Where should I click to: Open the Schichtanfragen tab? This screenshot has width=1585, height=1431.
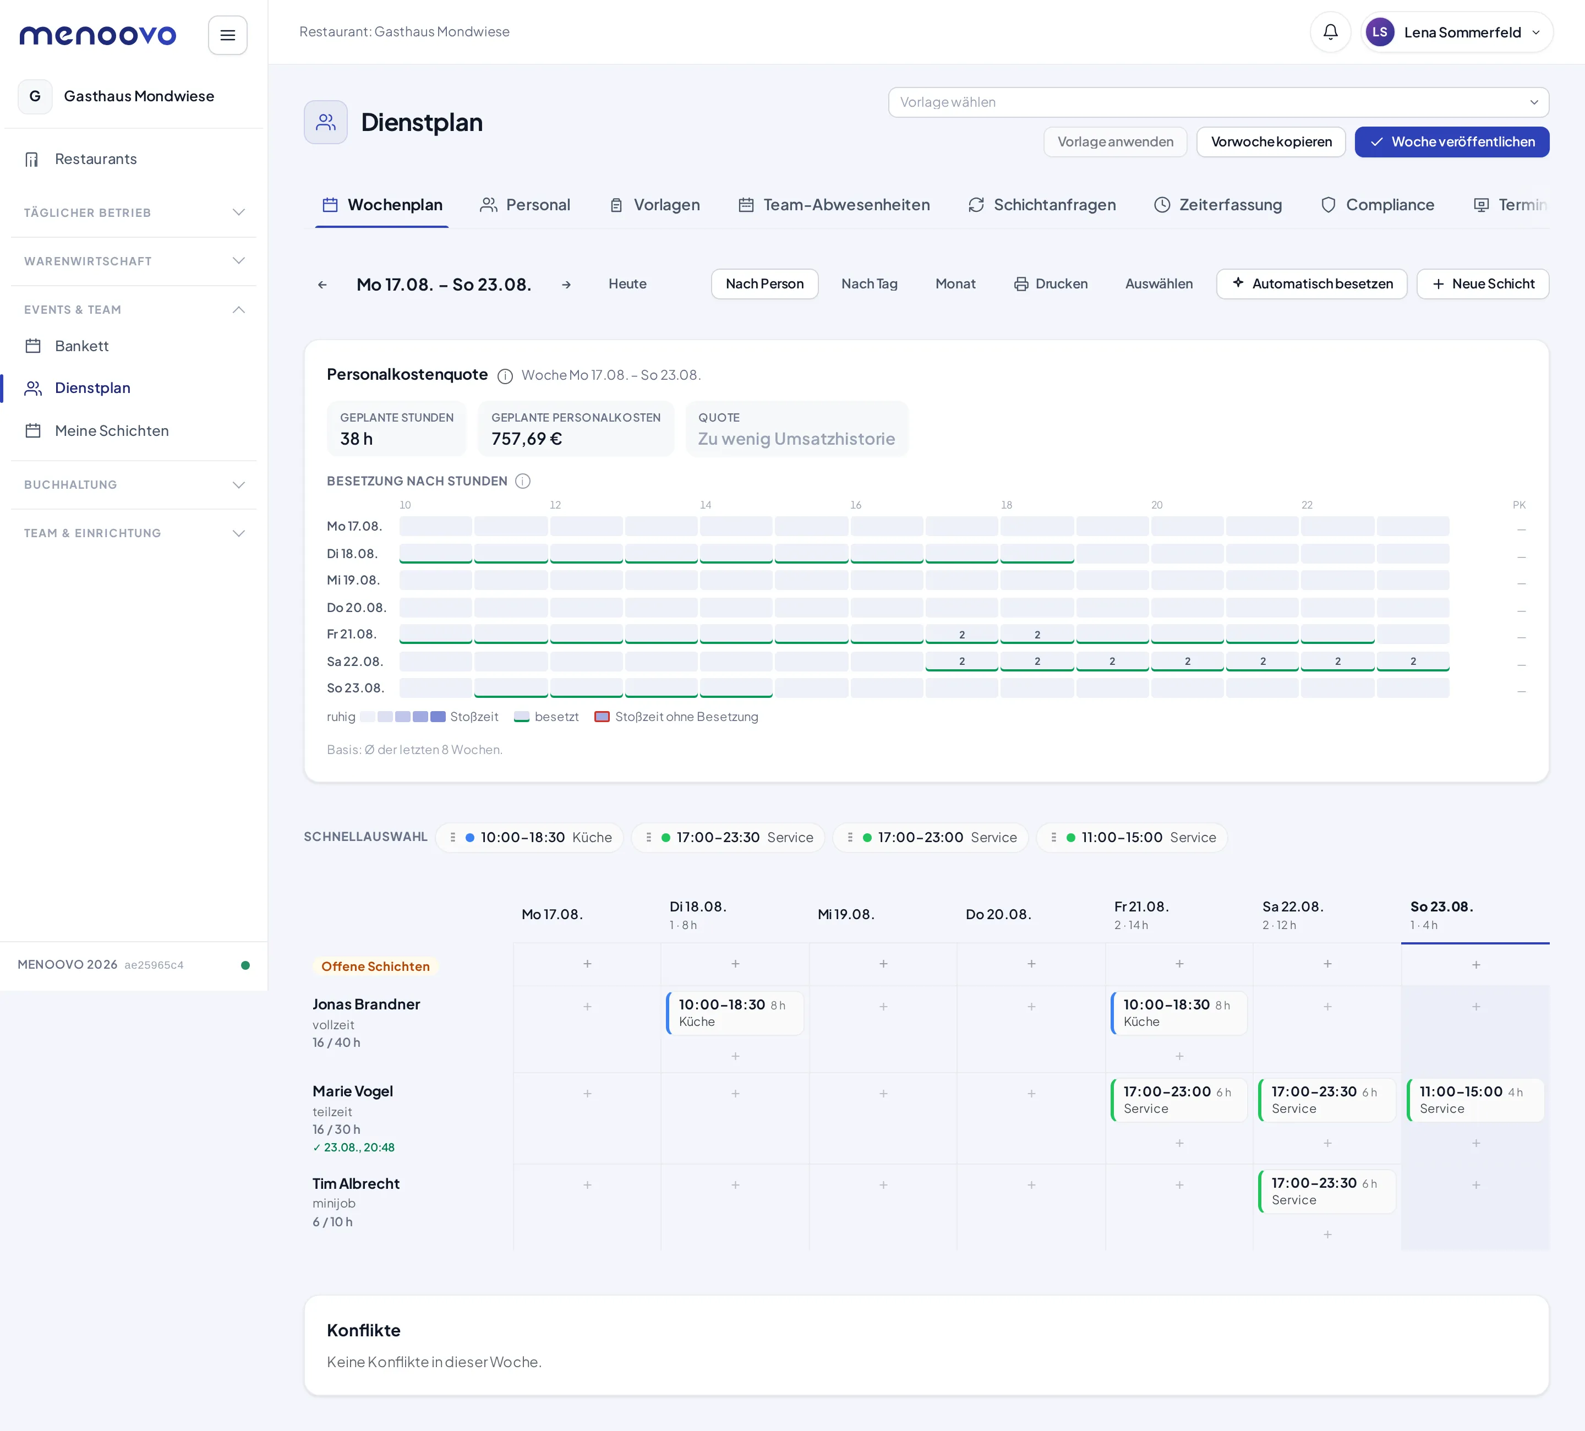[1042, 205]
